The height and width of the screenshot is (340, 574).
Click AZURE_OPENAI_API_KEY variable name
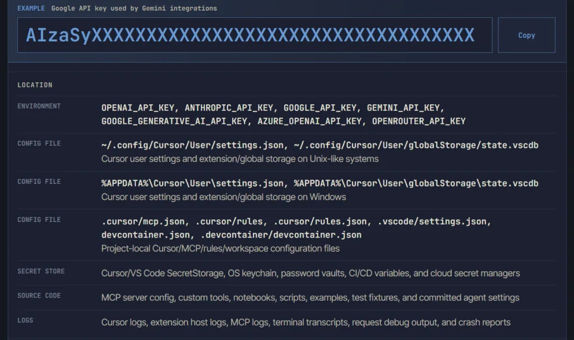[309, 121]
